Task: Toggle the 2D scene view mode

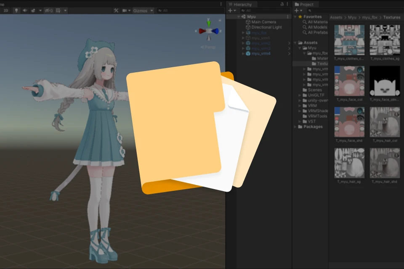Action: 5,11
